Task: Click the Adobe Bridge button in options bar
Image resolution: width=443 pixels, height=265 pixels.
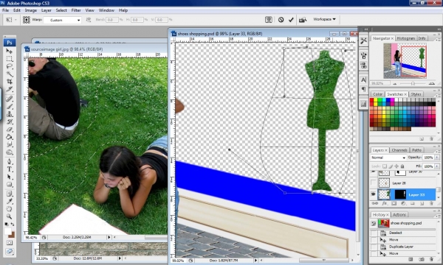Action: click(x=303, y=19)
